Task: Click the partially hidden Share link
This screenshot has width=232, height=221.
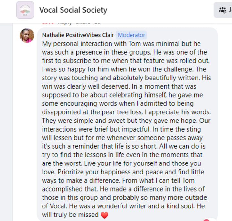Action: coord(83,23)
